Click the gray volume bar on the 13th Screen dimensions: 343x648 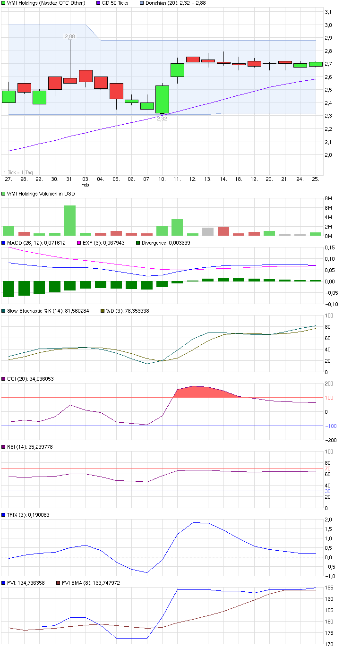(208, 231)
